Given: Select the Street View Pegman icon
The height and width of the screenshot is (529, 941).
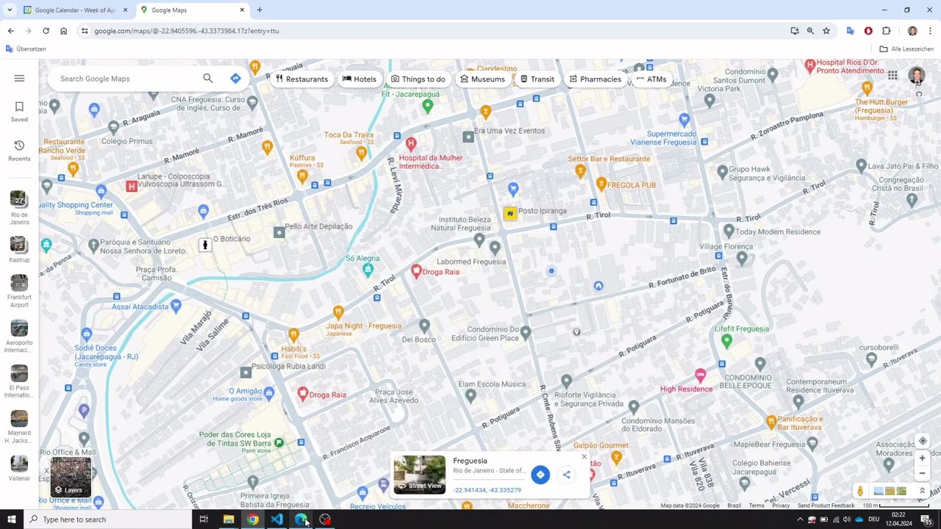Looking at the screenshot, I should [x=860, y=491].
